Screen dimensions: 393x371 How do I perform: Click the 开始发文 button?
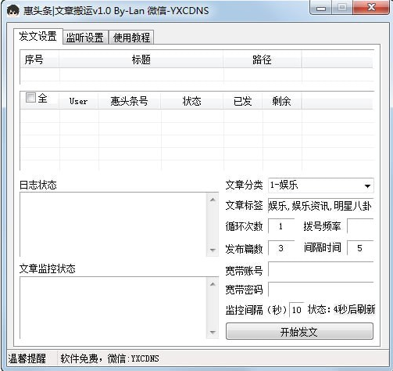click(x=299, y=331)
